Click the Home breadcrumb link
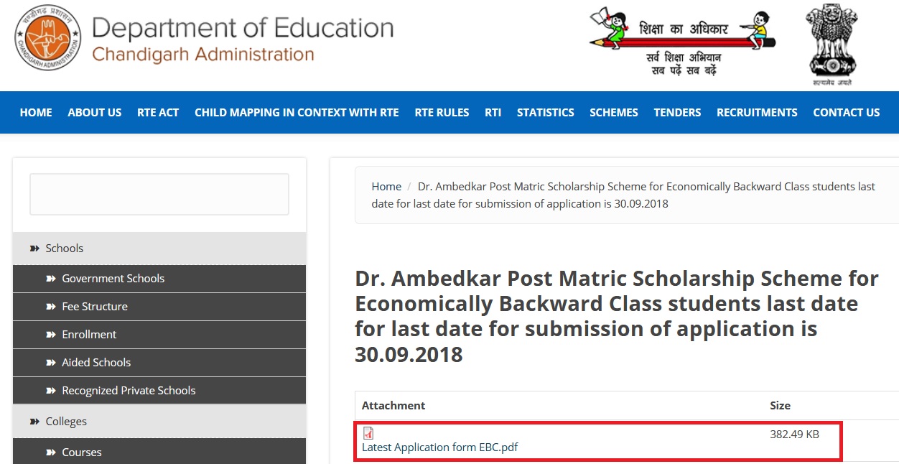The height and width of the screenshot is (464, 899). pos(386,187)
